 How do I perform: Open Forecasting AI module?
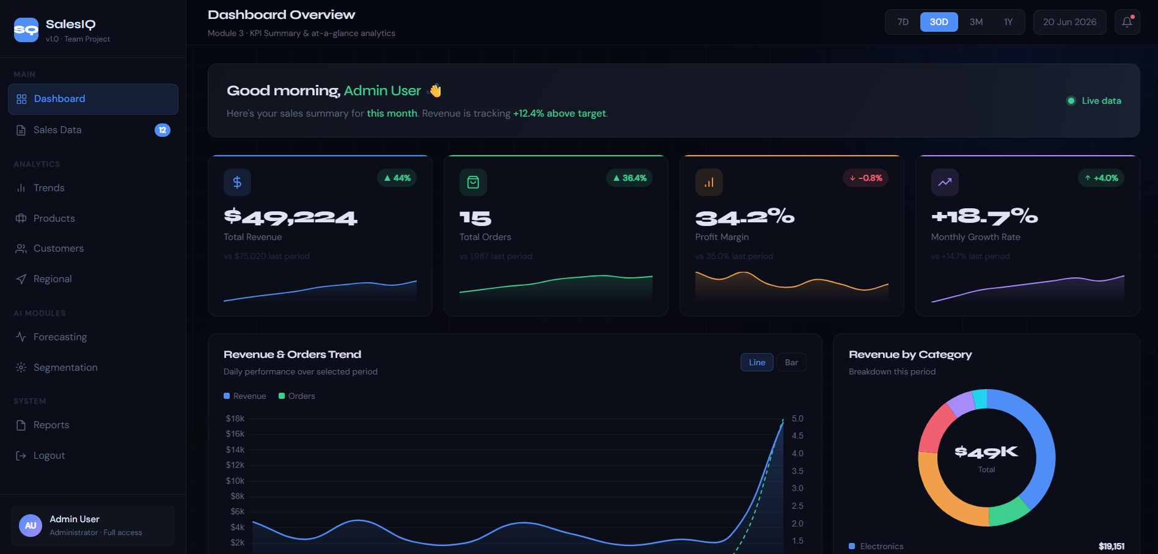[x=93, y=337]
